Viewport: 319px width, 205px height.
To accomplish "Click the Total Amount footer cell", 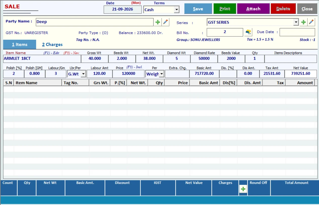I will pos(295,188).
